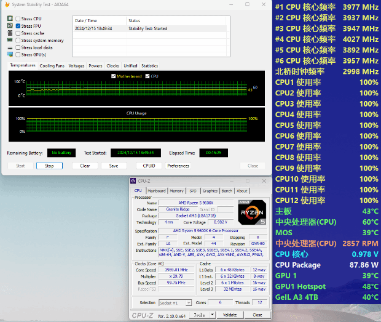The width and height of the screenshot is (381, 322).
Task: Click the '#4 CPU' core frequency 4027 MHz row
Action: coord(326,39)
